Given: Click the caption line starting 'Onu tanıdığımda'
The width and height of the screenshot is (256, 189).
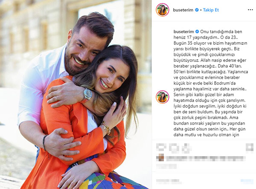Looking at the screenshot, I should click(x=221, y=32).
